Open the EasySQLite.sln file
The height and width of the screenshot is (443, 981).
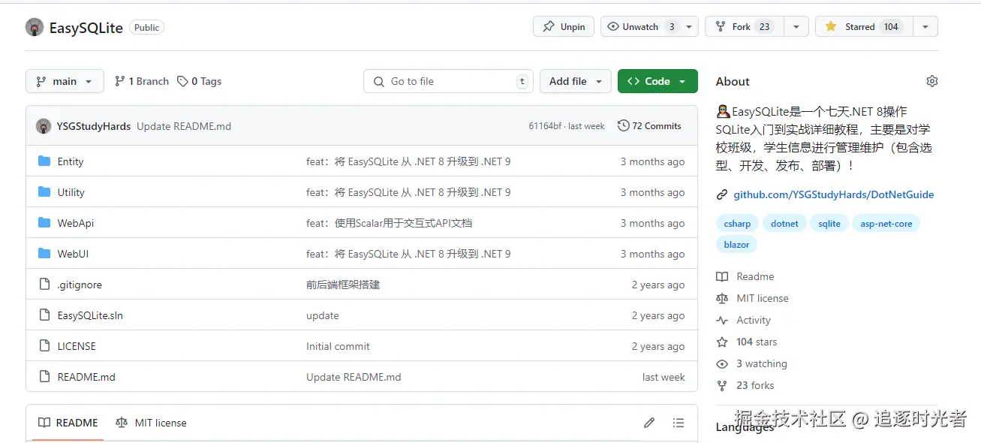90,315
